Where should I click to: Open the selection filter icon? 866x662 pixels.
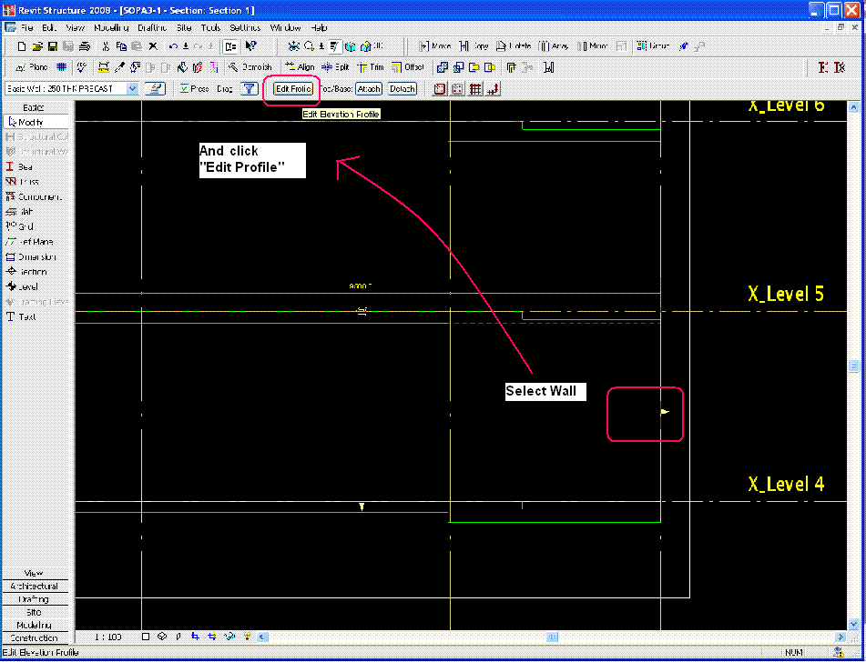pos(249,88)
